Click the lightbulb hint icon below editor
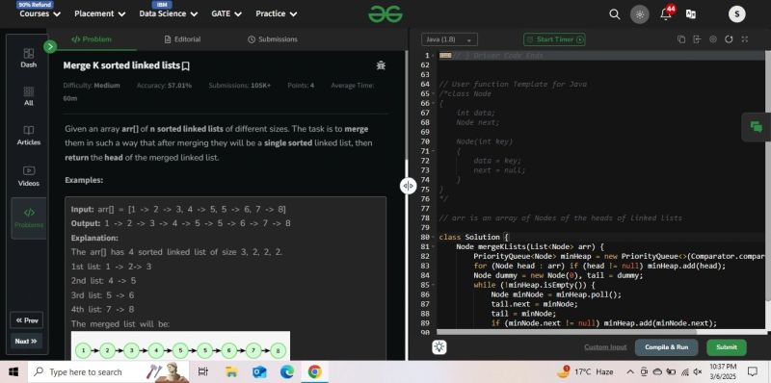771x383 pixels. click(439, 347)
